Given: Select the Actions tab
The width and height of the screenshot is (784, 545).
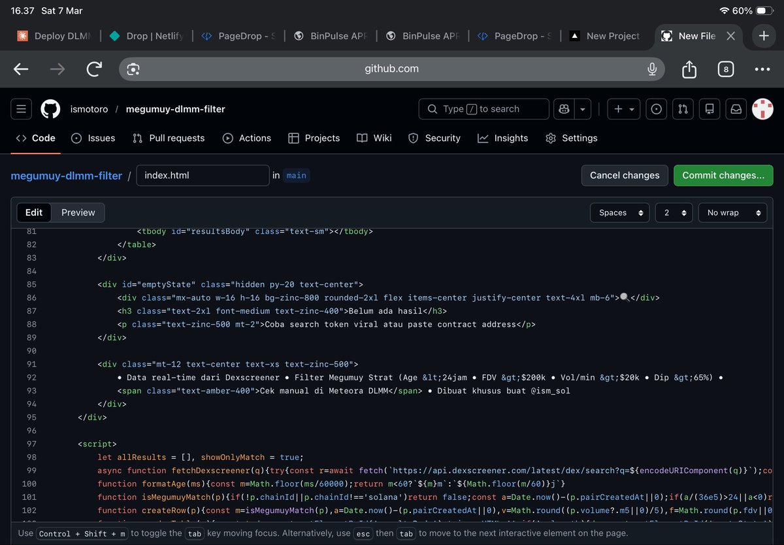Looking at the screenshot, I should coord(247,138).
